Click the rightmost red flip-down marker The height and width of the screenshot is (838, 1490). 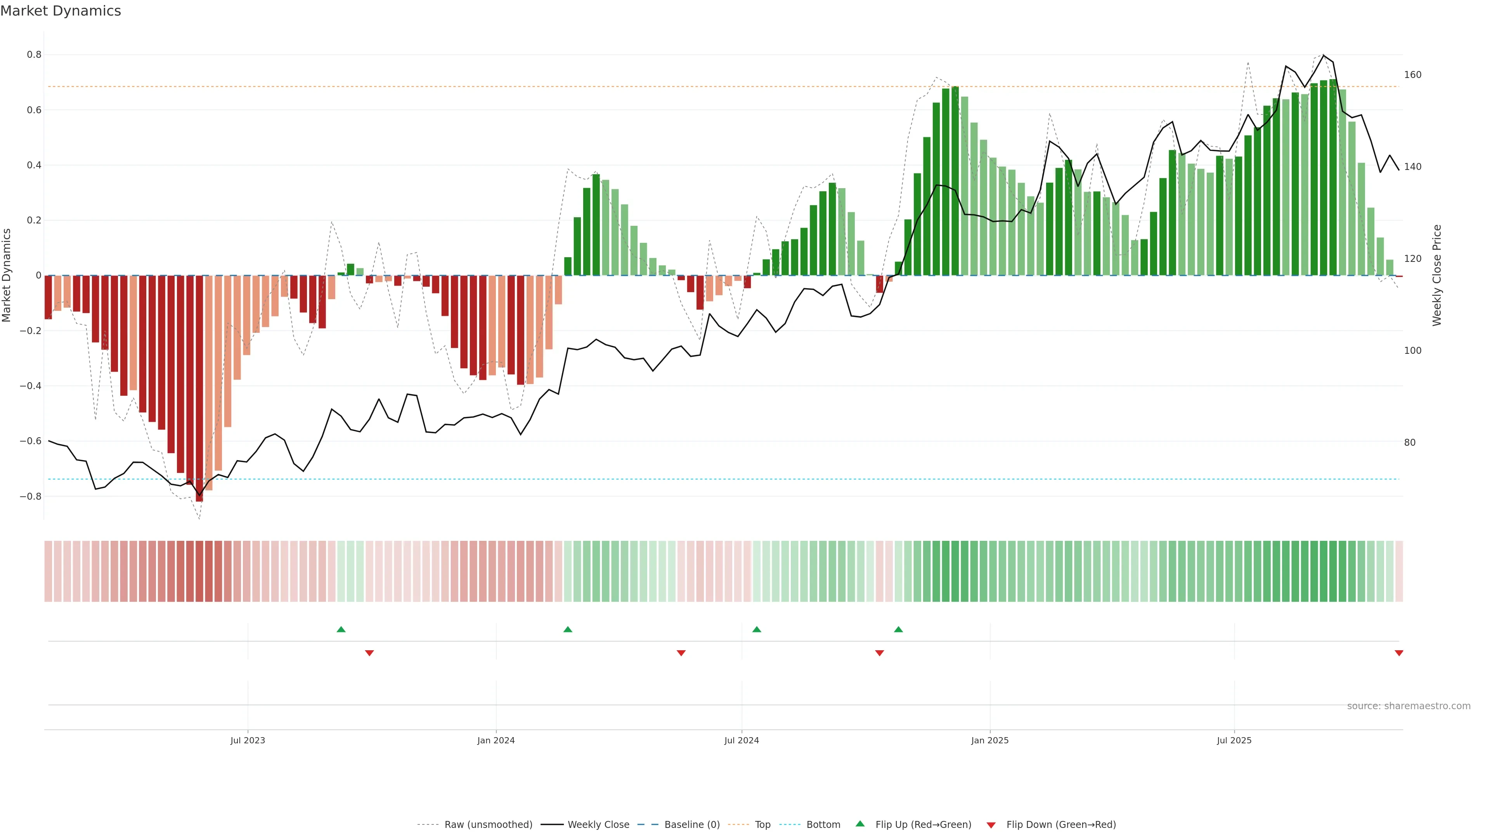point(1398,653)
